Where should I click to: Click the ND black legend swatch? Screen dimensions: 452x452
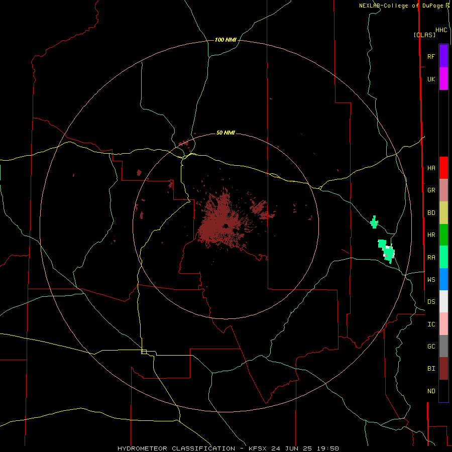(443, 391)
